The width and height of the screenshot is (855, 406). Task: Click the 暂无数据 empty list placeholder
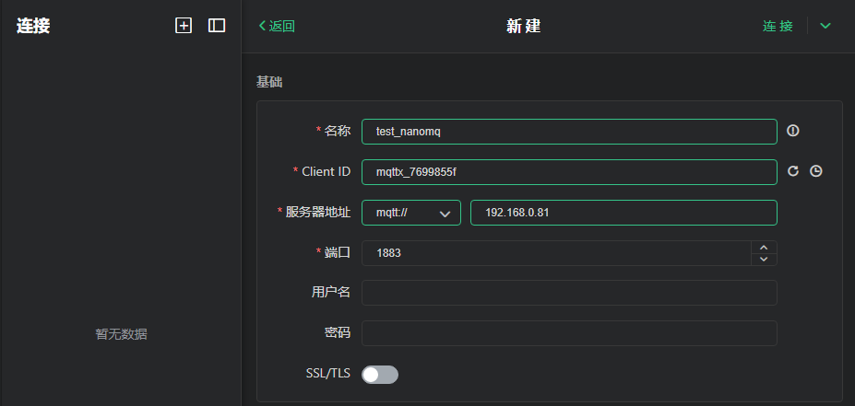121,334
